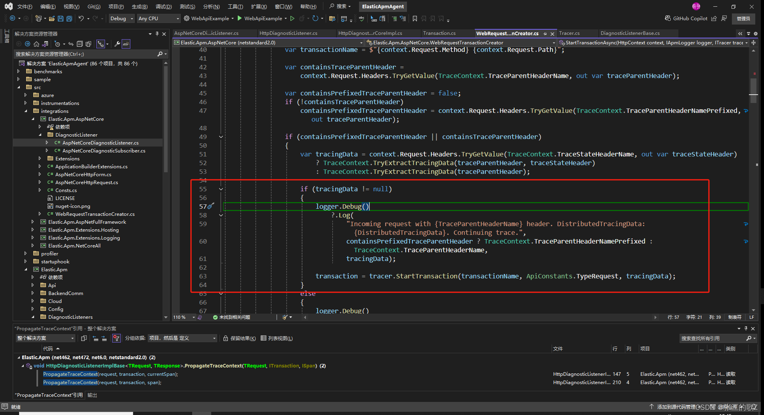Viewport: 764px width, 415px height.
Task: Switch to List View in references panel
Action: [277, 338]
